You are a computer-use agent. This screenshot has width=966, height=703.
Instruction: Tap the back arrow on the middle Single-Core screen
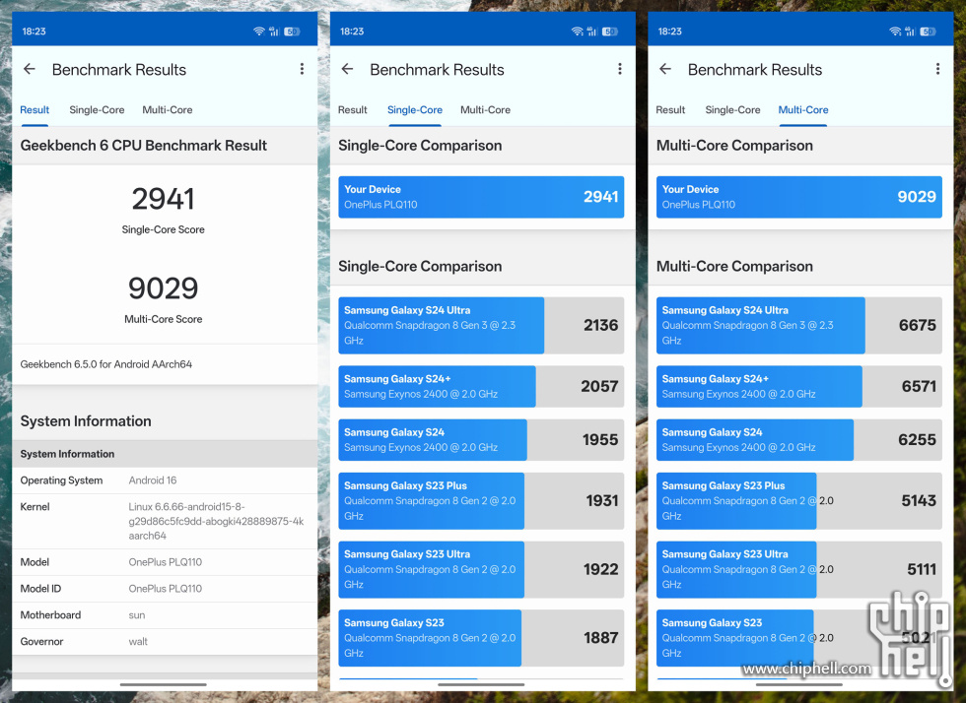347,70
